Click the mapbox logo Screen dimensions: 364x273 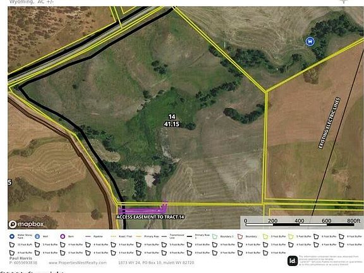[27, 224]
